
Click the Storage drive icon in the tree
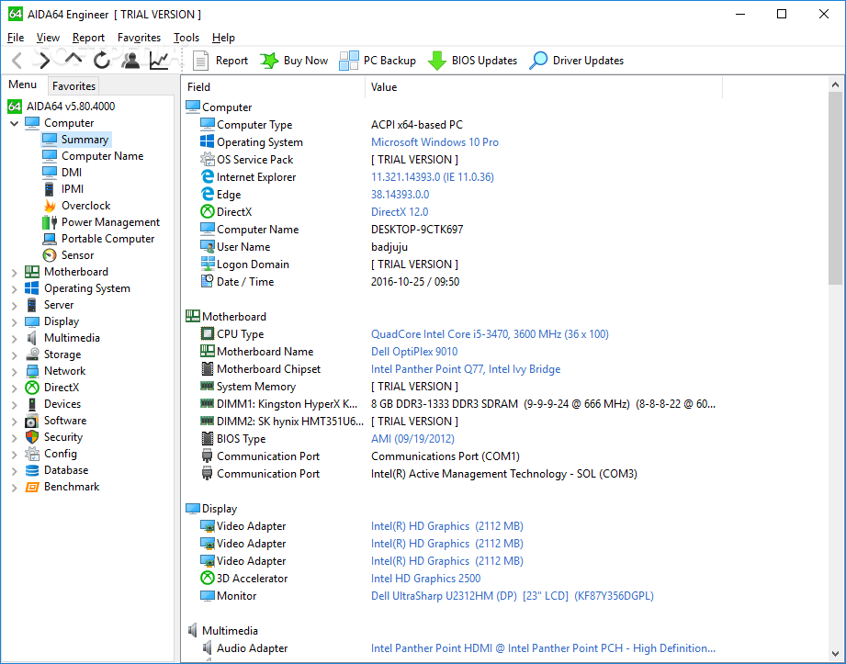(32, 355)
